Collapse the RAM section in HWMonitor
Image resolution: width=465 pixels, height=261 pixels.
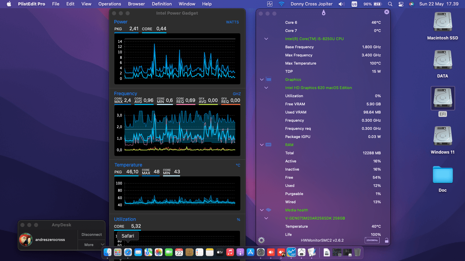261,145
